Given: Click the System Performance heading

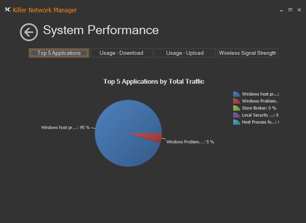Looking at the screenshot, I should pyautogui.click(x=101, y=30).
